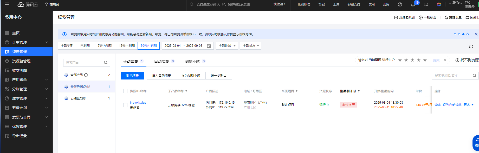Filter by 已到期
The height and width of the screenshot is (153, 479).
point(85,46)
